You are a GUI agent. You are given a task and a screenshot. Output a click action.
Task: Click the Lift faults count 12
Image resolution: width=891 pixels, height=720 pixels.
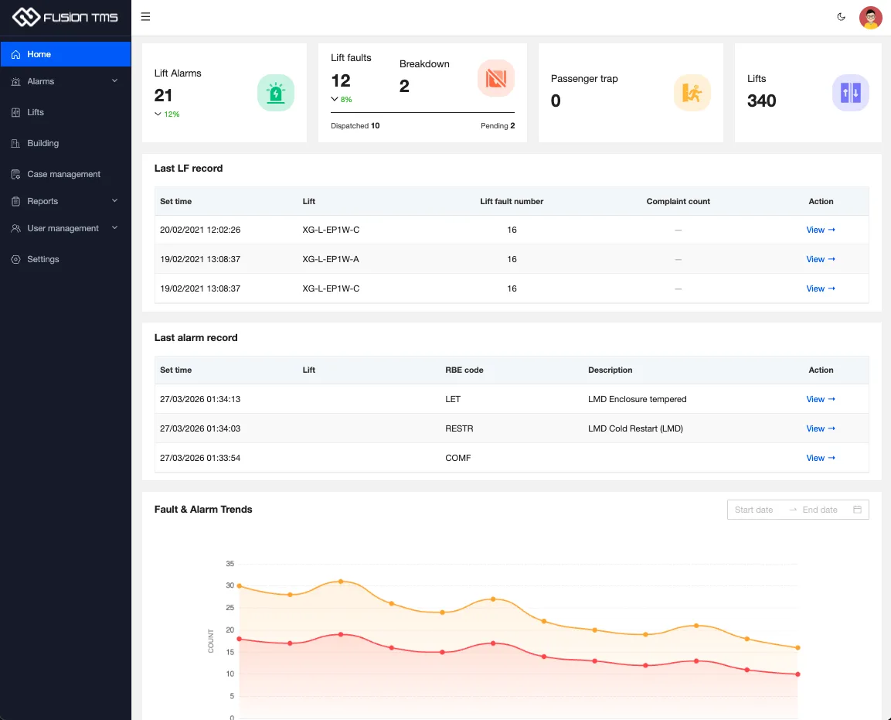point(341,80)
